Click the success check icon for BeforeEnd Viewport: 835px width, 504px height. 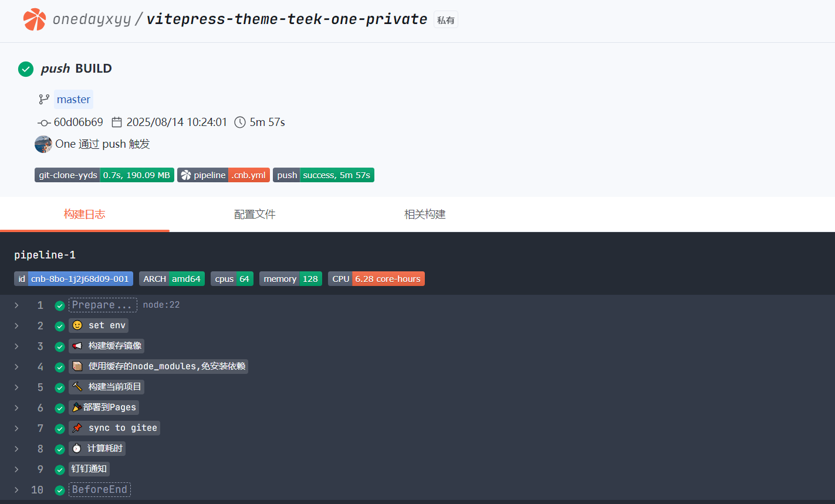tap(59, 491)
